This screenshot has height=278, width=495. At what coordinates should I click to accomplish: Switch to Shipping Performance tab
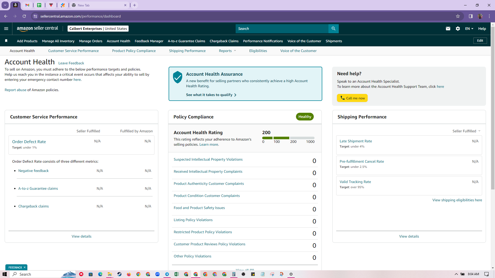click(x=187, y=51)
